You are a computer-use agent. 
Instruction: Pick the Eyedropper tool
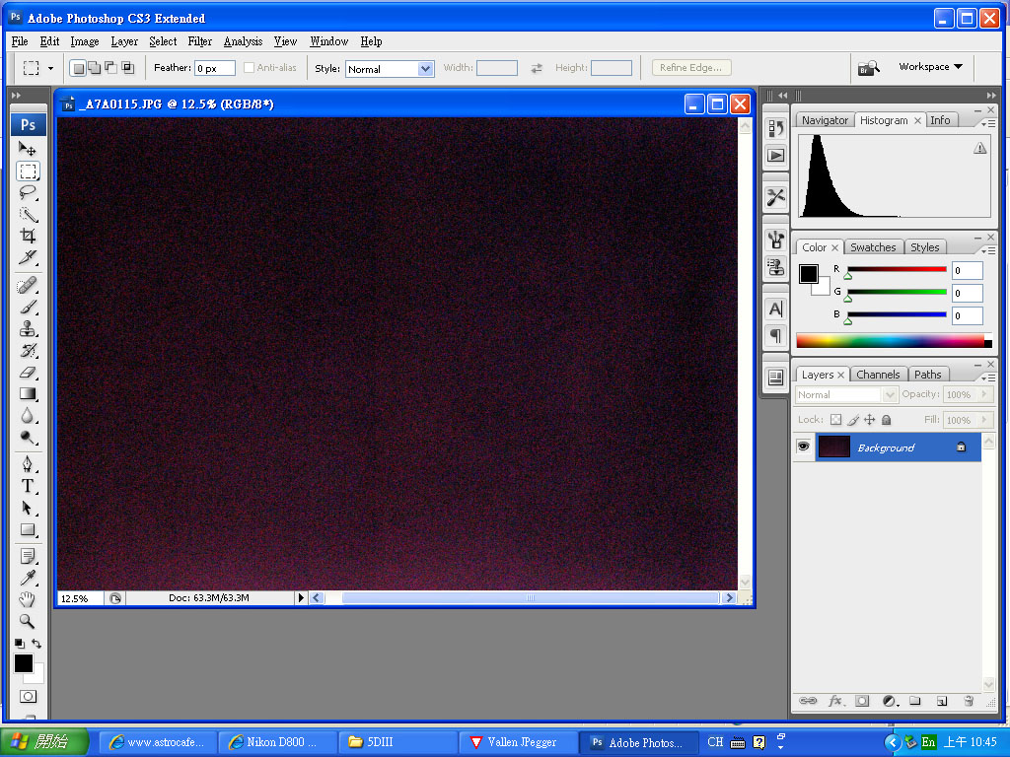pyautogui.click(x=28, y=579)
